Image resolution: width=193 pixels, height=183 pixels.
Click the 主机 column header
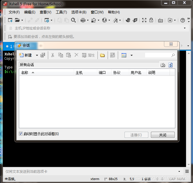coord(85,73)
